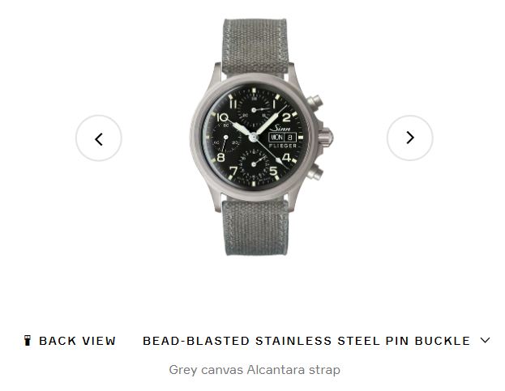The image size is (505, 391).
Task: Click the FLIEGER text on the dial
Action: [282, 146]
